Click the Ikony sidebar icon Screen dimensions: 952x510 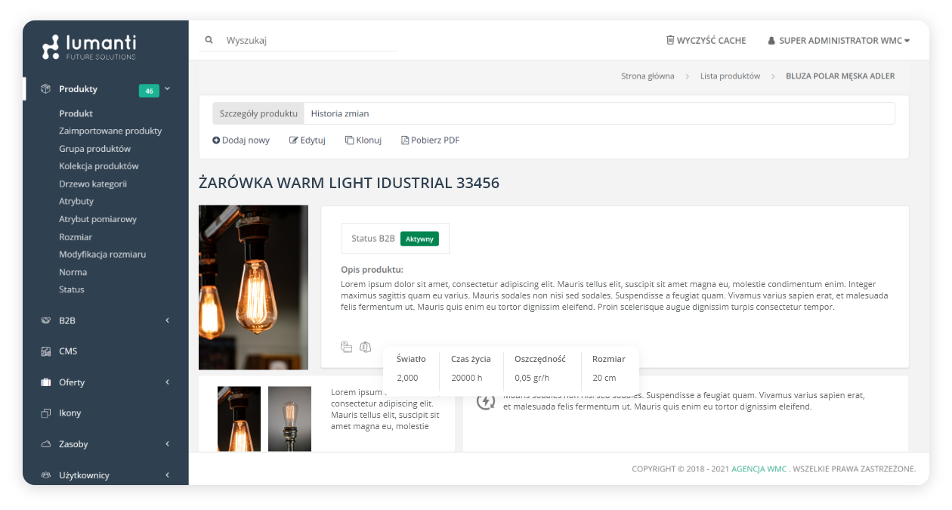click(x=45, y=413)
